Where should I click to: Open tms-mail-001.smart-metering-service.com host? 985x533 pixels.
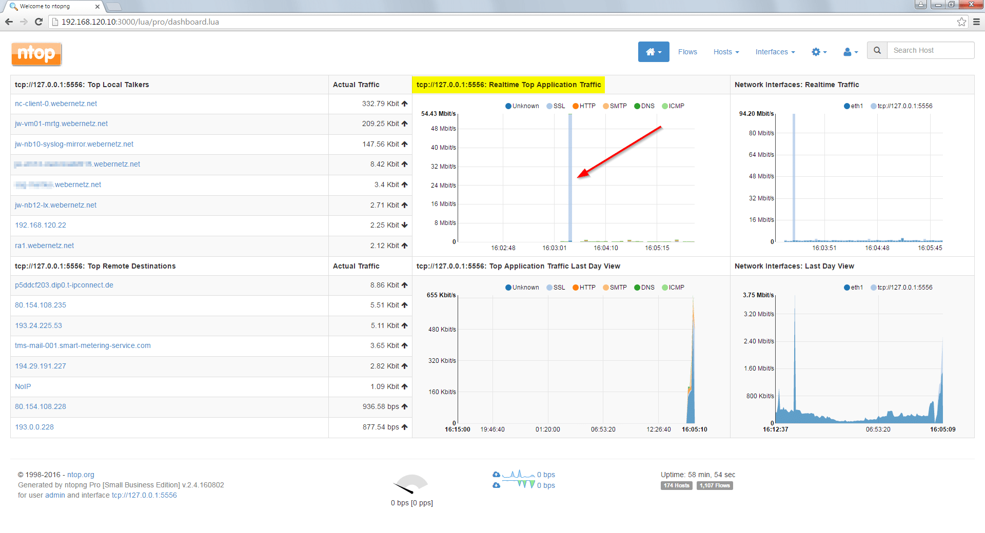click(83, 345)
